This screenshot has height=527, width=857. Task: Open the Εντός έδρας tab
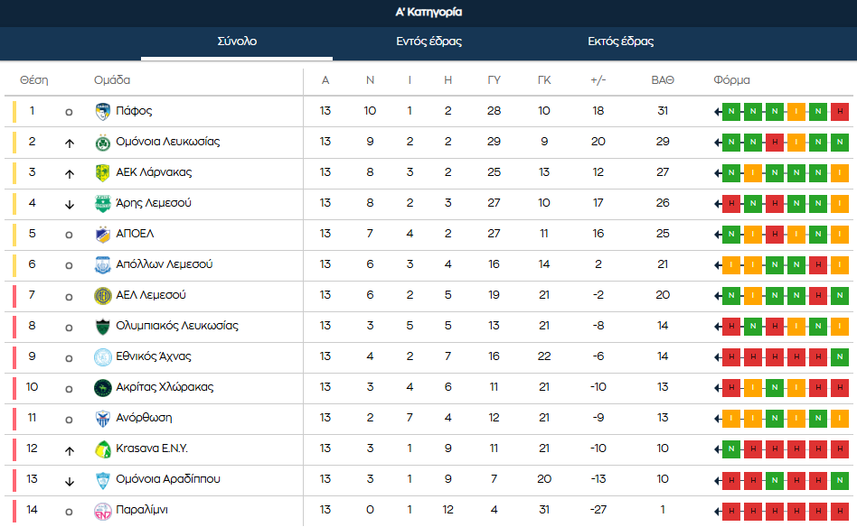coord(428,42)
